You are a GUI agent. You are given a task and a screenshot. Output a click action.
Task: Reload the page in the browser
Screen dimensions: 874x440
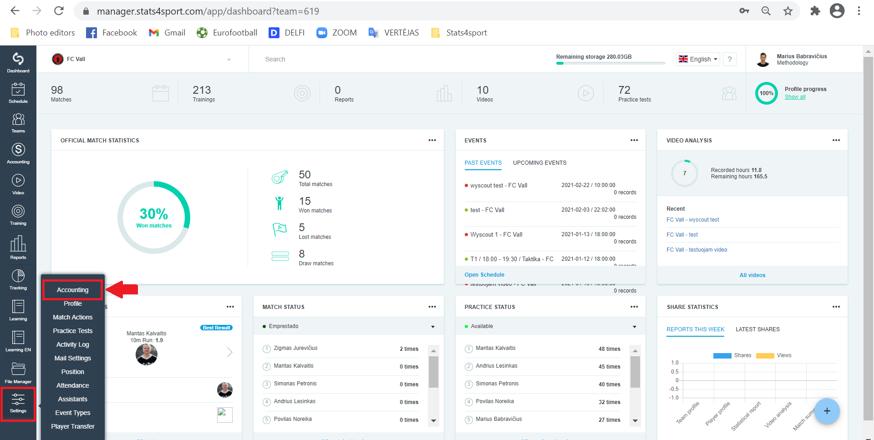[x=59, y=11]
